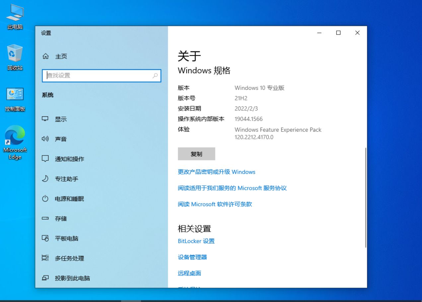Click the 安装日期 value 2022/2/3
422x302 pixels.
click(x=246, y=108)
